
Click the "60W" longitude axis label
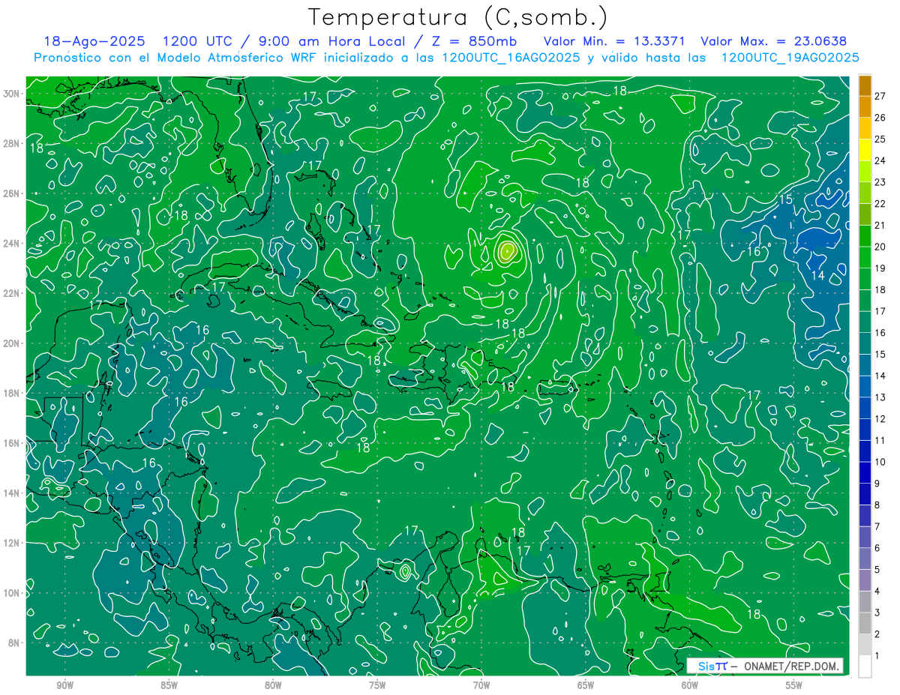point(690,685)
